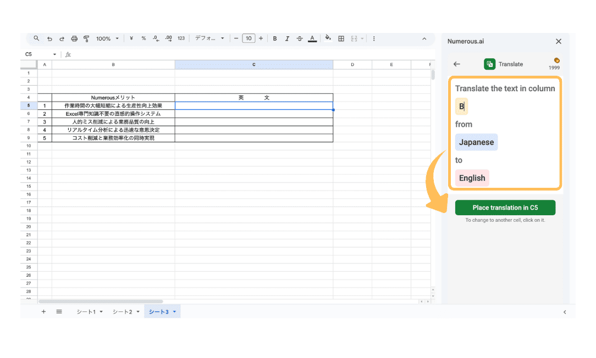This screenshot has width=596, height=358.
Task: Activate the paint format tool
Action: point(86,39)
